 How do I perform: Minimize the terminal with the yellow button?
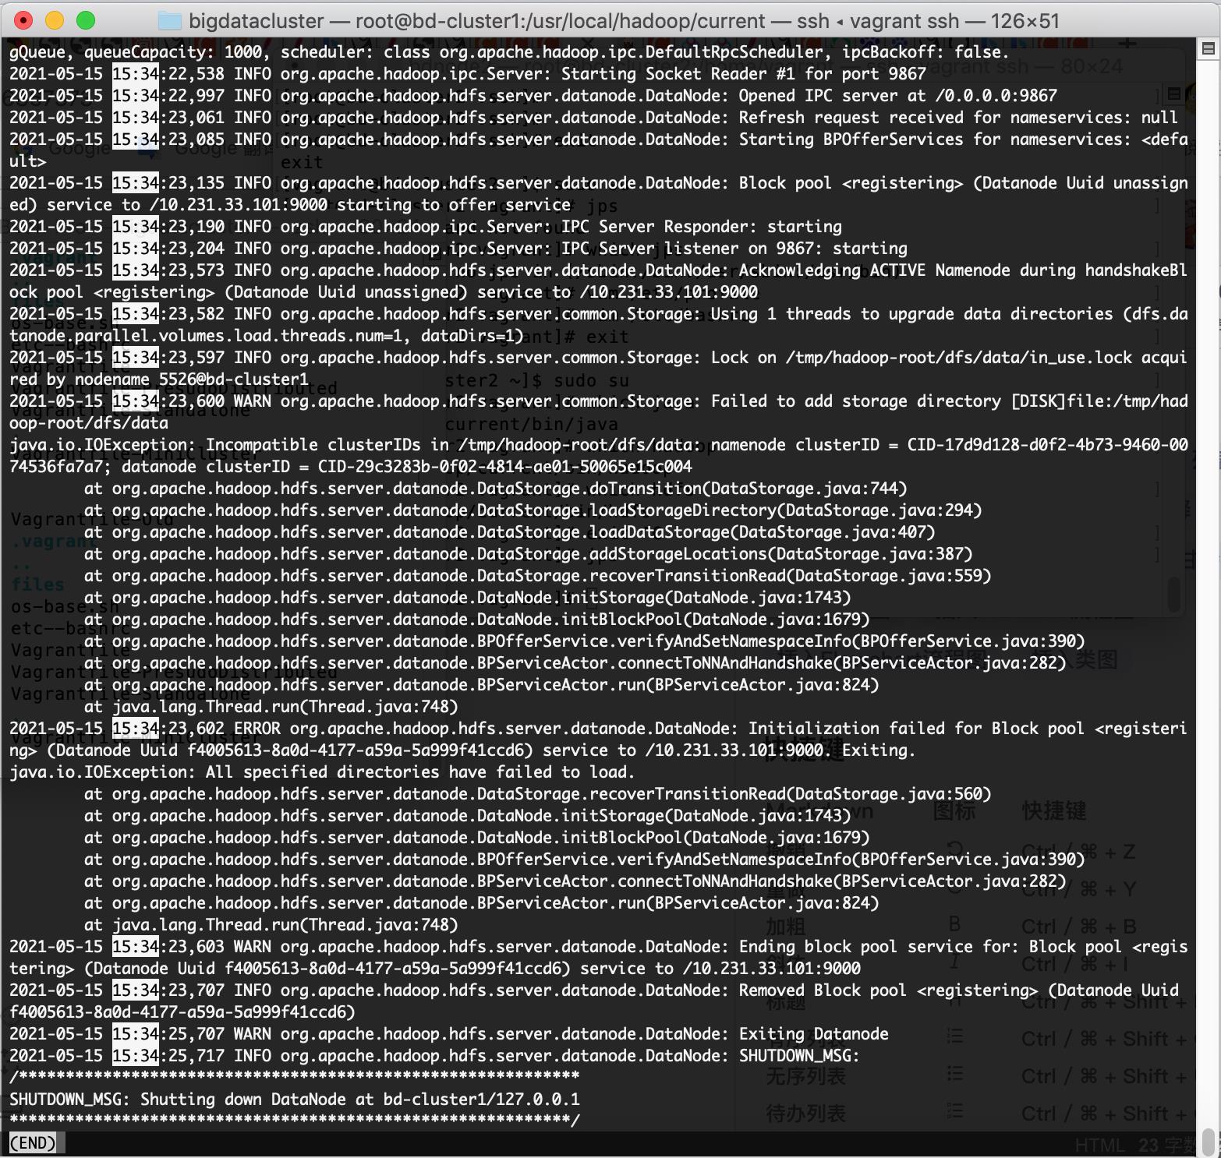pyautogui.click(x=55, y=20)
